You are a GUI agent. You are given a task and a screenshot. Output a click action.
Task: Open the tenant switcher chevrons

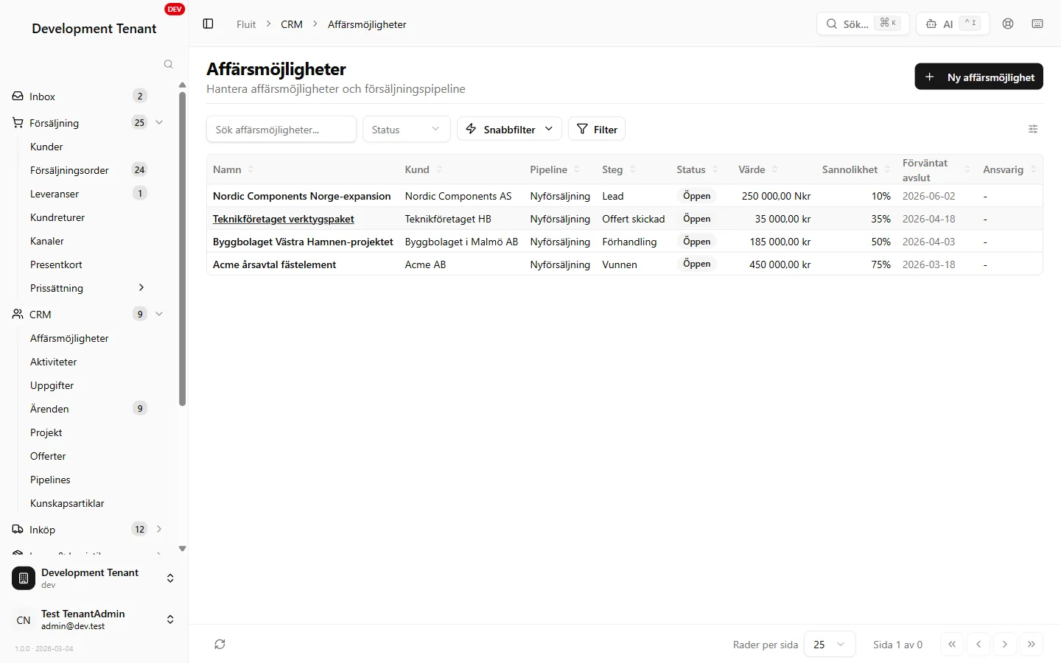[x=170, y=578]
